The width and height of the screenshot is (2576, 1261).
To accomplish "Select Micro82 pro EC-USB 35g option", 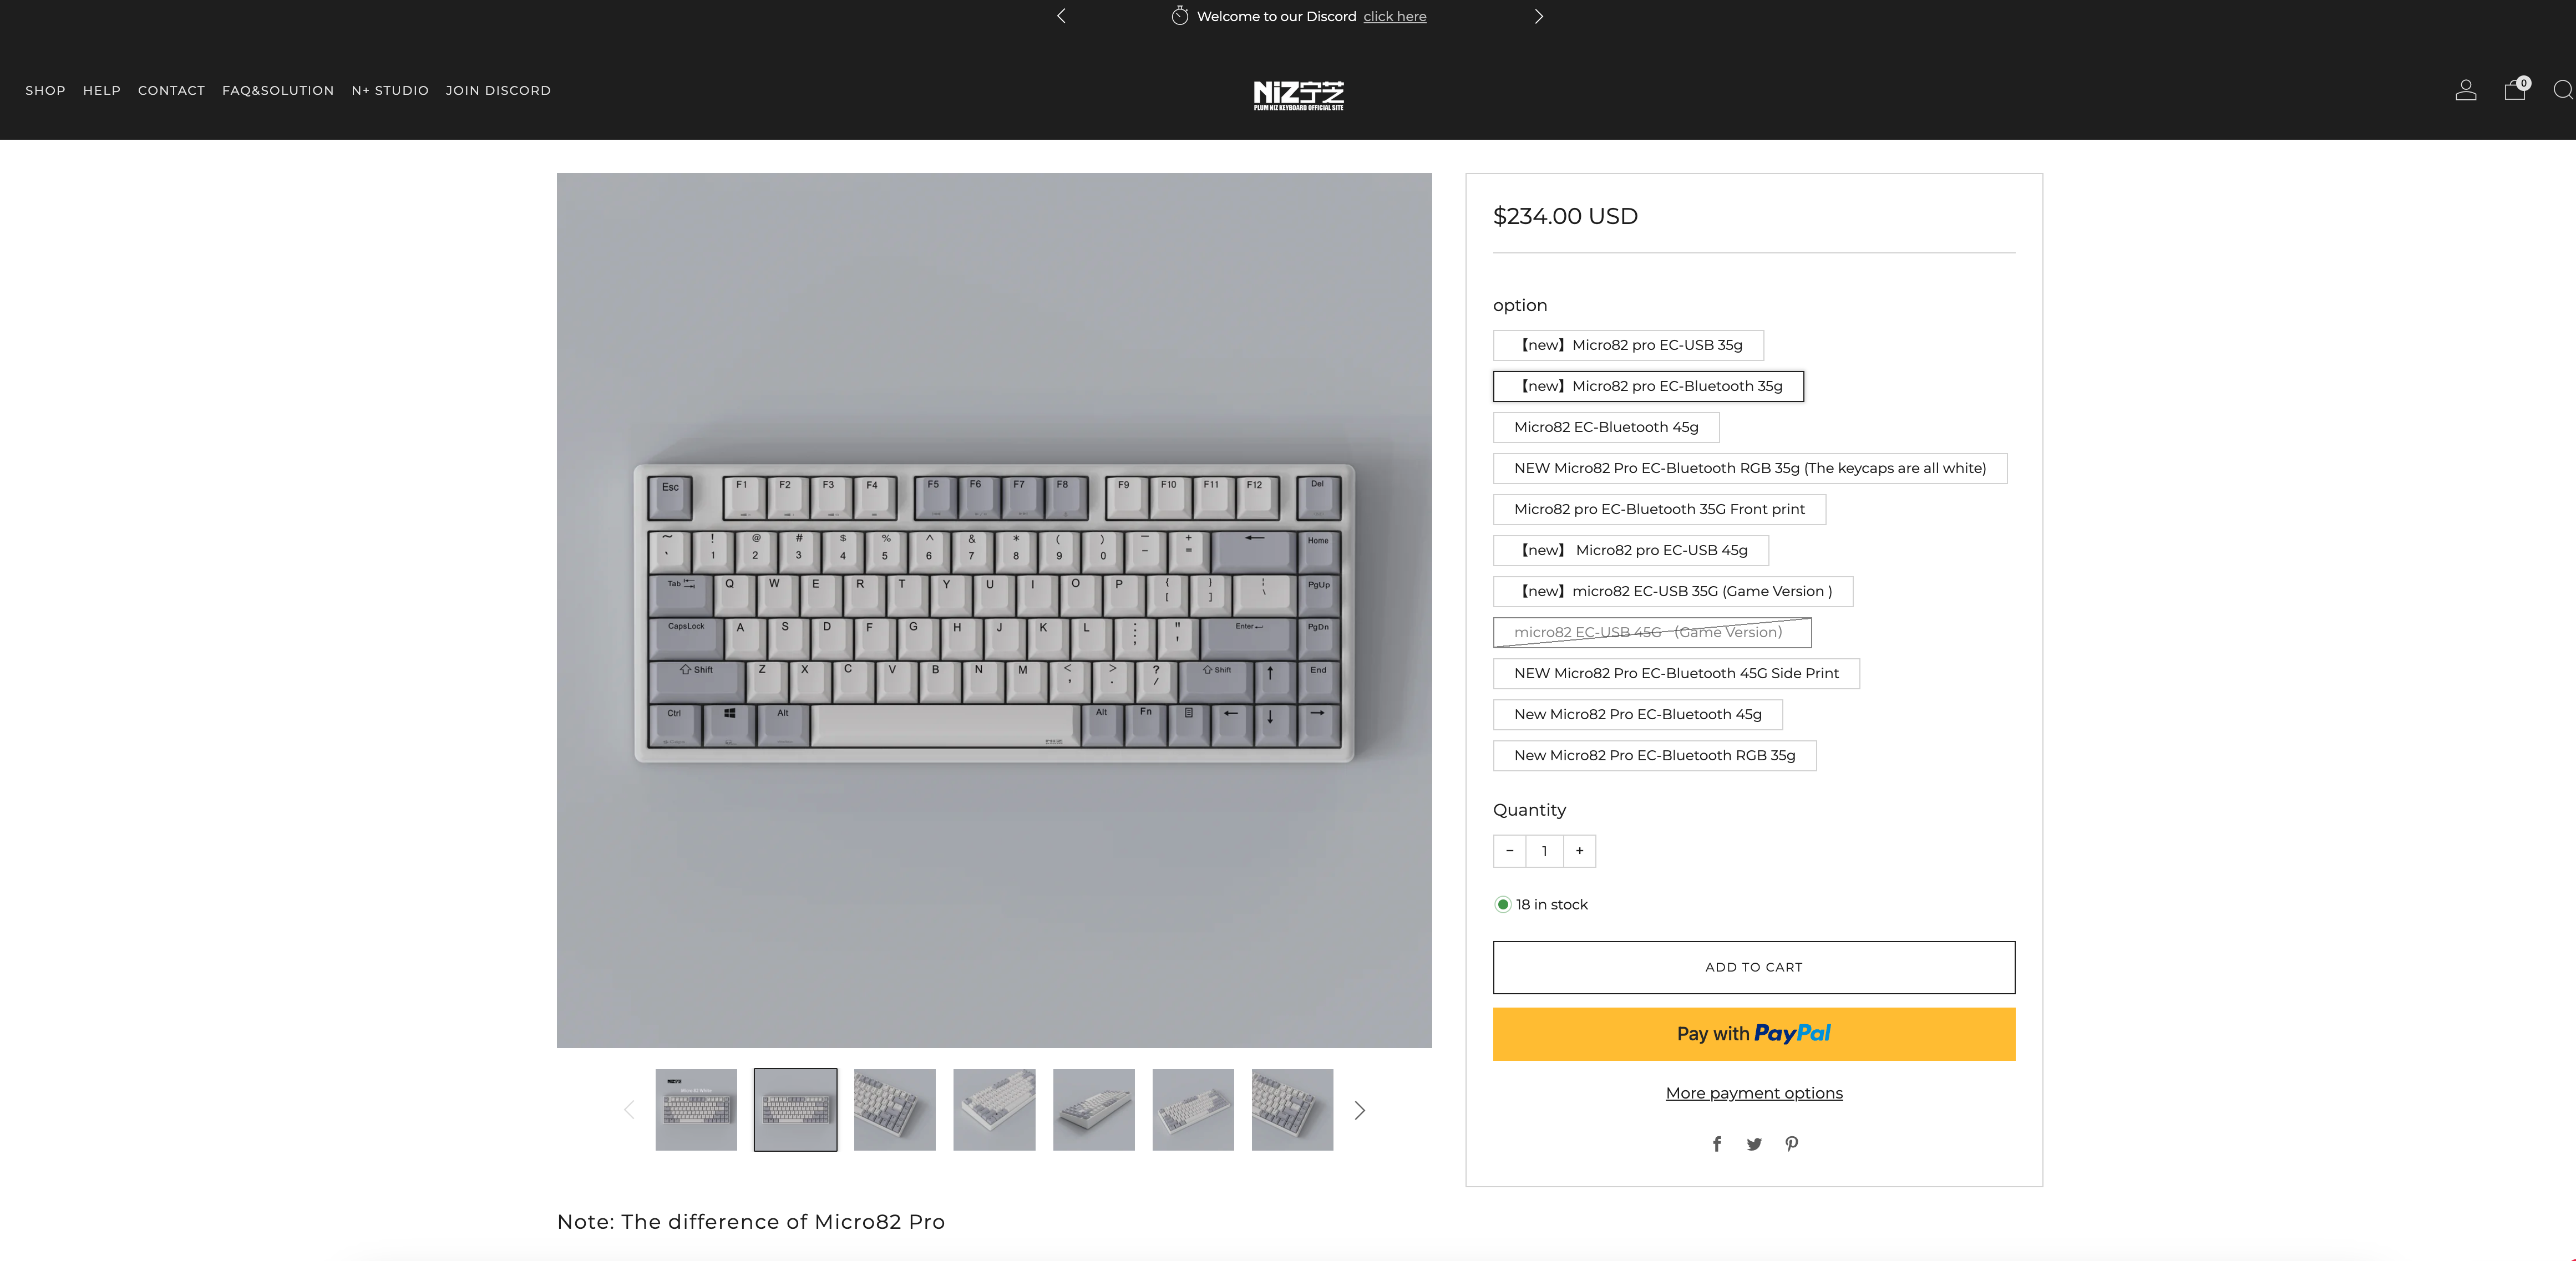I will [x=1628, y=345].
